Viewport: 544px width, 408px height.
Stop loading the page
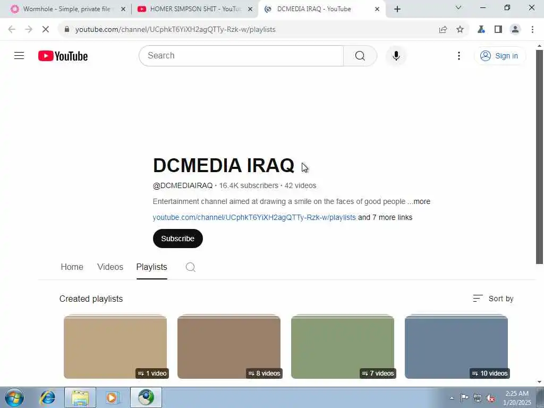click(46, 30)
